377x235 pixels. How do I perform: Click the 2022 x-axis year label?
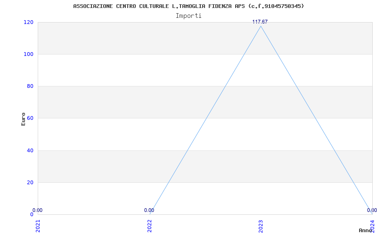(x=149, y=227)
